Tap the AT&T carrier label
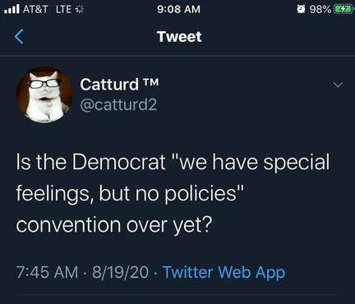Viewport: 355px width, 304px height. point(35,9)
